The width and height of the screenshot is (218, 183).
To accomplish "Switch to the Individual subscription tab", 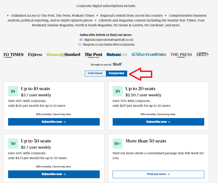I will (x=95, y=73).
